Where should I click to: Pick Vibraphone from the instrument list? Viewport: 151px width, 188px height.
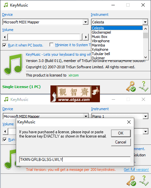(117, 41)
